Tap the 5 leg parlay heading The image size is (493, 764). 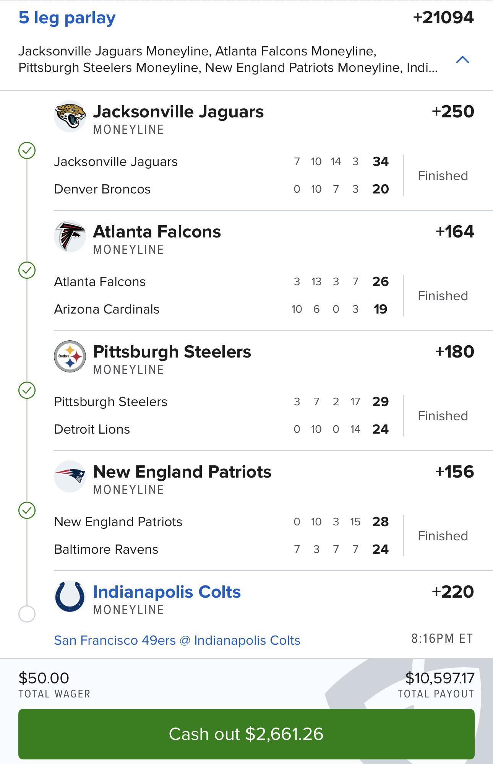(x=67, y=18)
